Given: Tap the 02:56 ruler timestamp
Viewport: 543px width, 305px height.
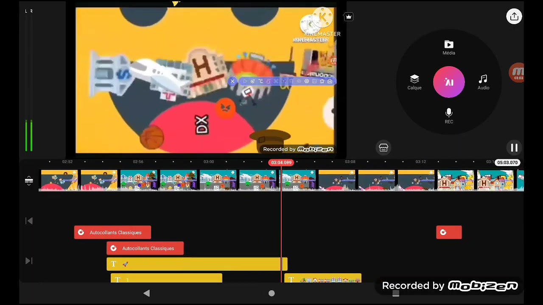Looking at the screenshot, I should coord(138,162).
